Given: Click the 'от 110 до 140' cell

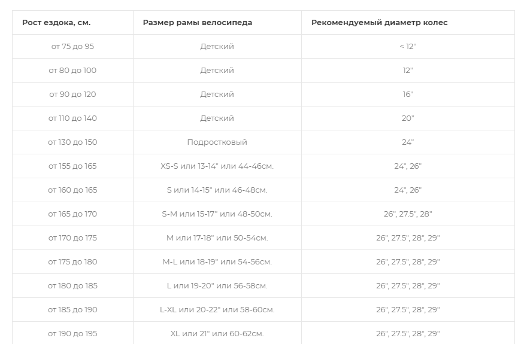Looking at the screenshot, I should 72,118.
